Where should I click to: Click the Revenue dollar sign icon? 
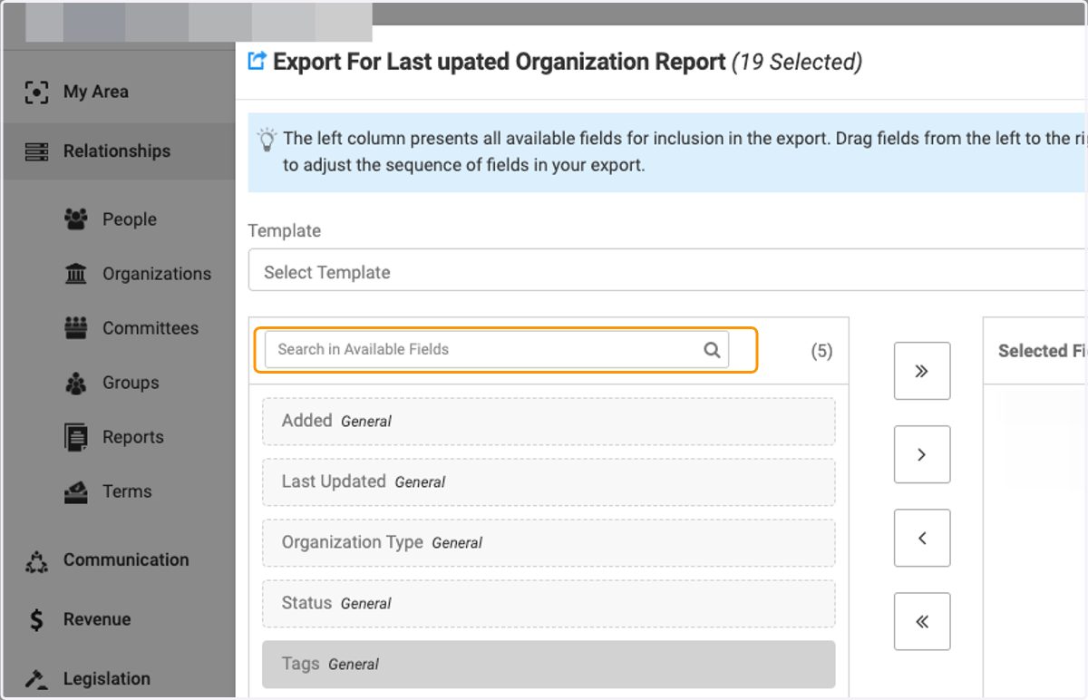[36, 620]
